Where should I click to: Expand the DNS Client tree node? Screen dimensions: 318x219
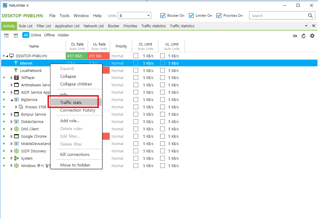pyautogui.click(x=11, y=129)
